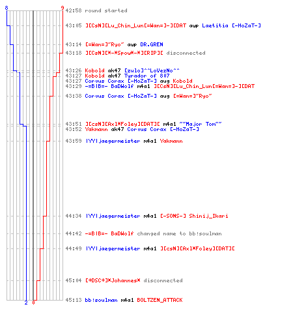Click DR.GREN player name
The image size is (293, 326).
152,44
